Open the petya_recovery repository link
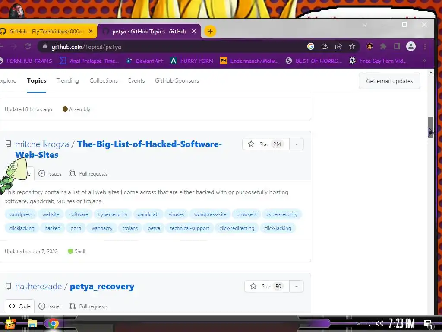 pyautogui.click(x=102, y=286)
